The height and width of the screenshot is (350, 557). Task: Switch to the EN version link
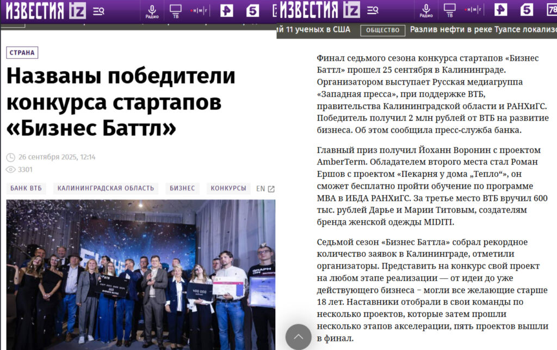(261, 188)
